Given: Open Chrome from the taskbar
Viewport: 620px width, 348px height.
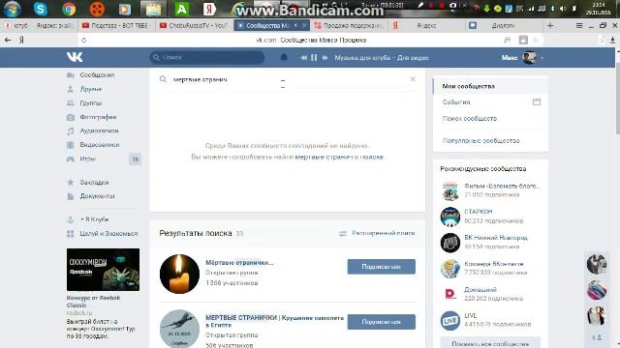Looking at the screenshot, I should pyautogui.click(x=69, y=9).
